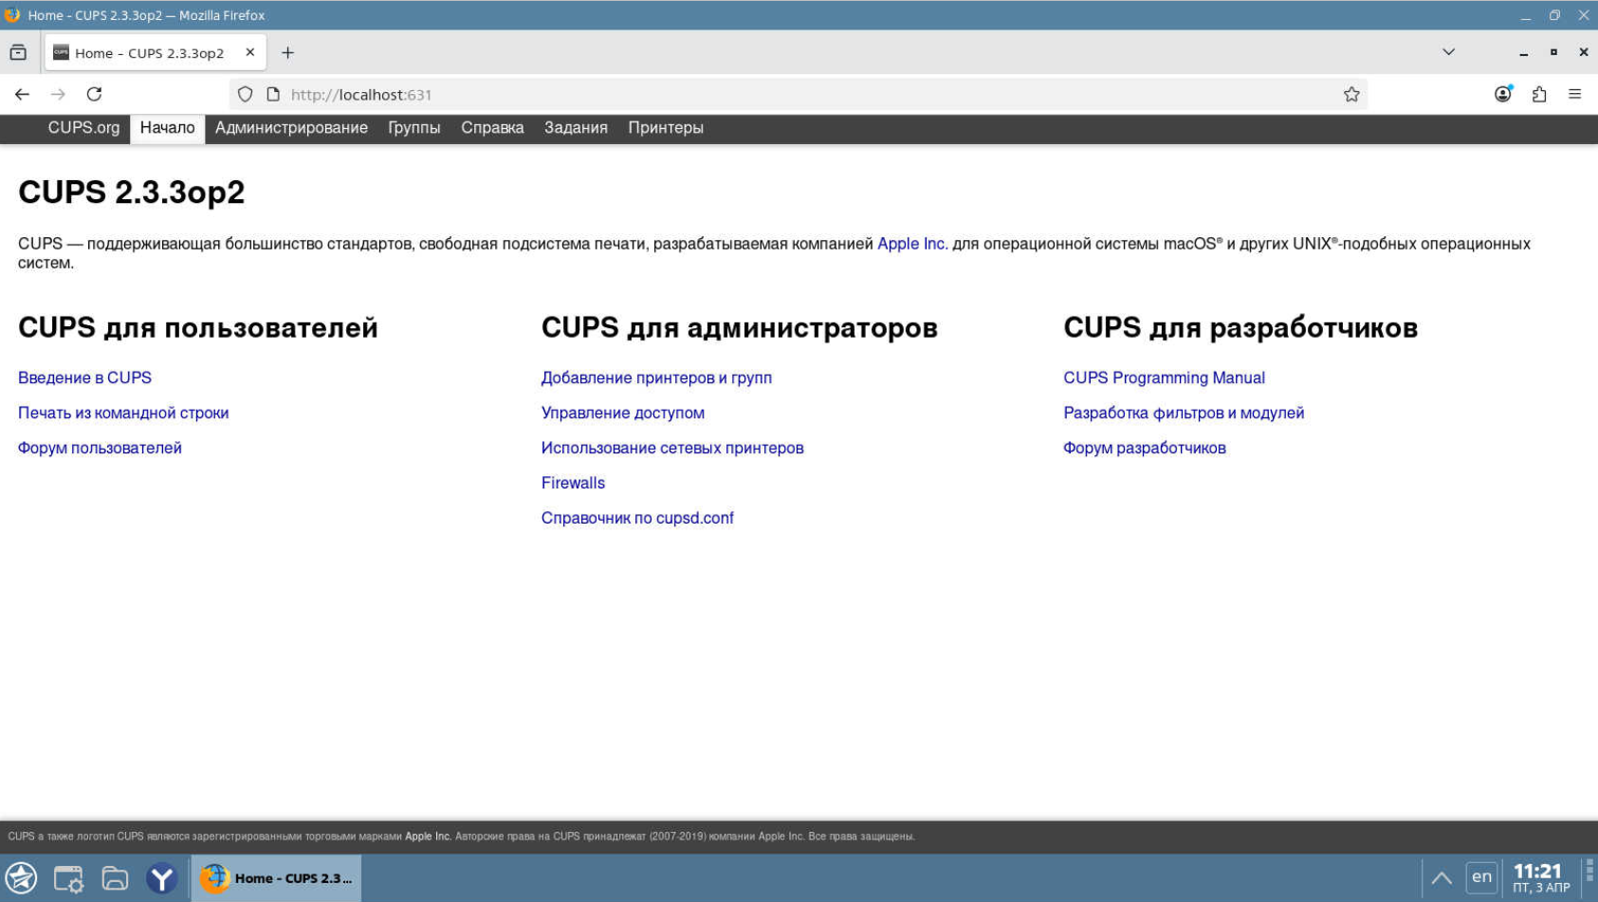This screenshot has width=1598, height=902.
Task: Switch to the Администрирование menu item
Action: point(291,128)
